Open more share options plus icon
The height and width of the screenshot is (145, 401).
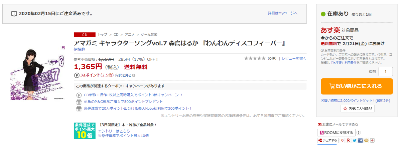pos(372,140)
